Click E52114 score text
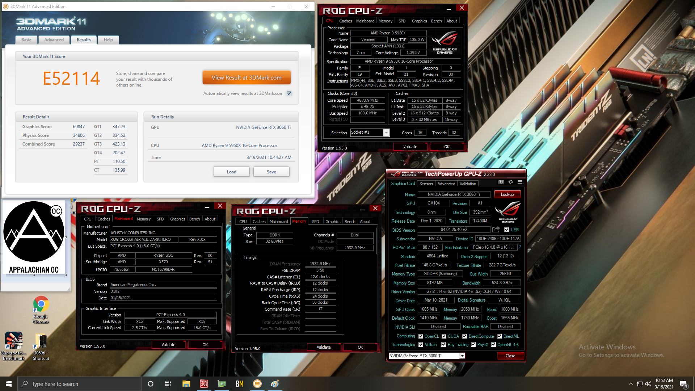695x391 pixels. (x=71, y=78)
